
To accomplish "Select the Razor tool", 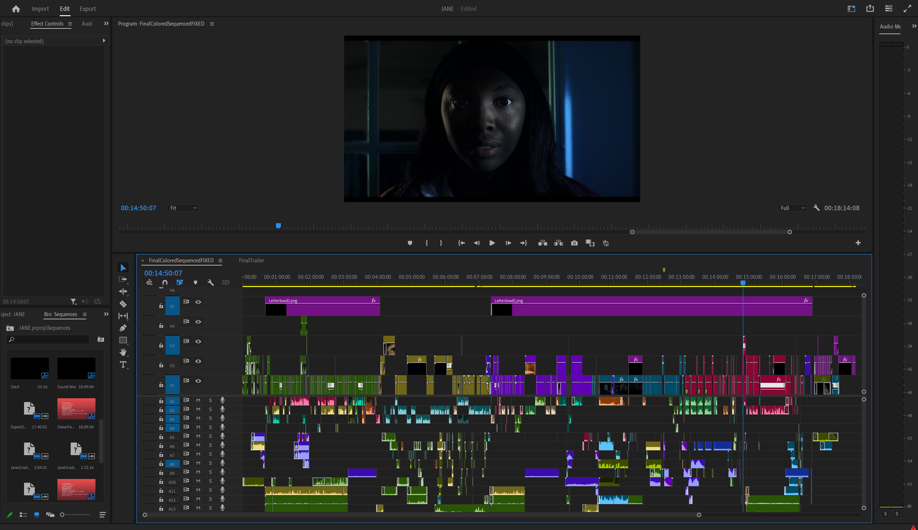I will 123,304.
